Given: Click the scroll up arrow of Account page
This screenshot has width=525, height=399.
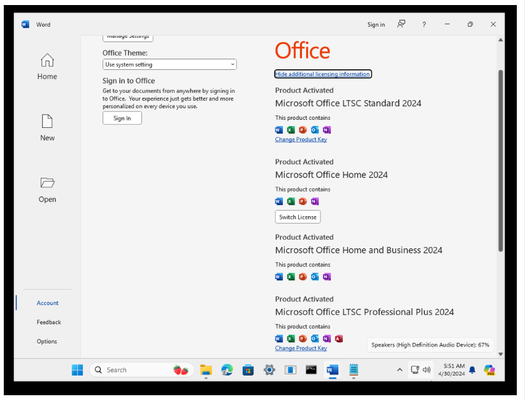Looking at the screenshot, I should pyautogui.click(x=500, y=40).
